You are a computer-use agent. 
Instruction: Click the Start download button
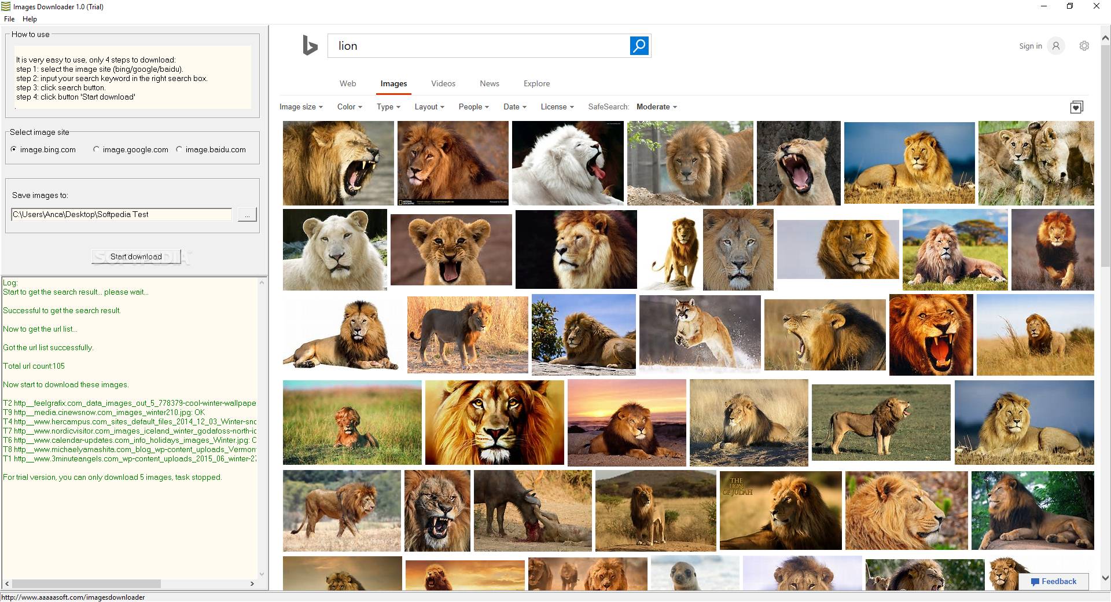coord(136,256)
